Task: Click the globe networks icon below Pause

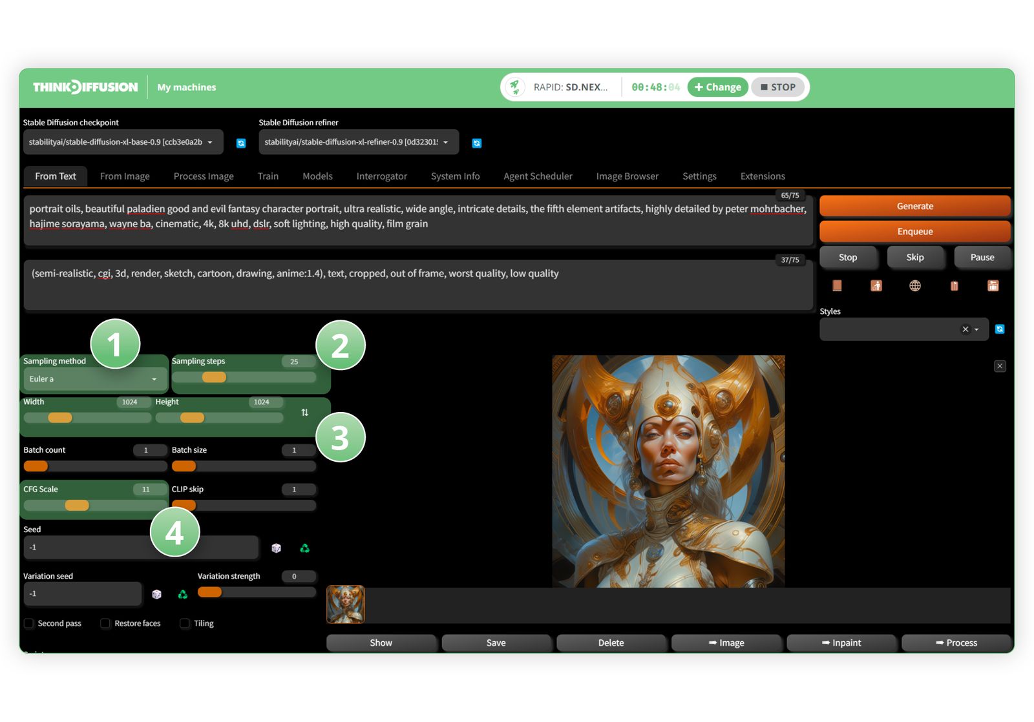Action: tap(914, 285)
